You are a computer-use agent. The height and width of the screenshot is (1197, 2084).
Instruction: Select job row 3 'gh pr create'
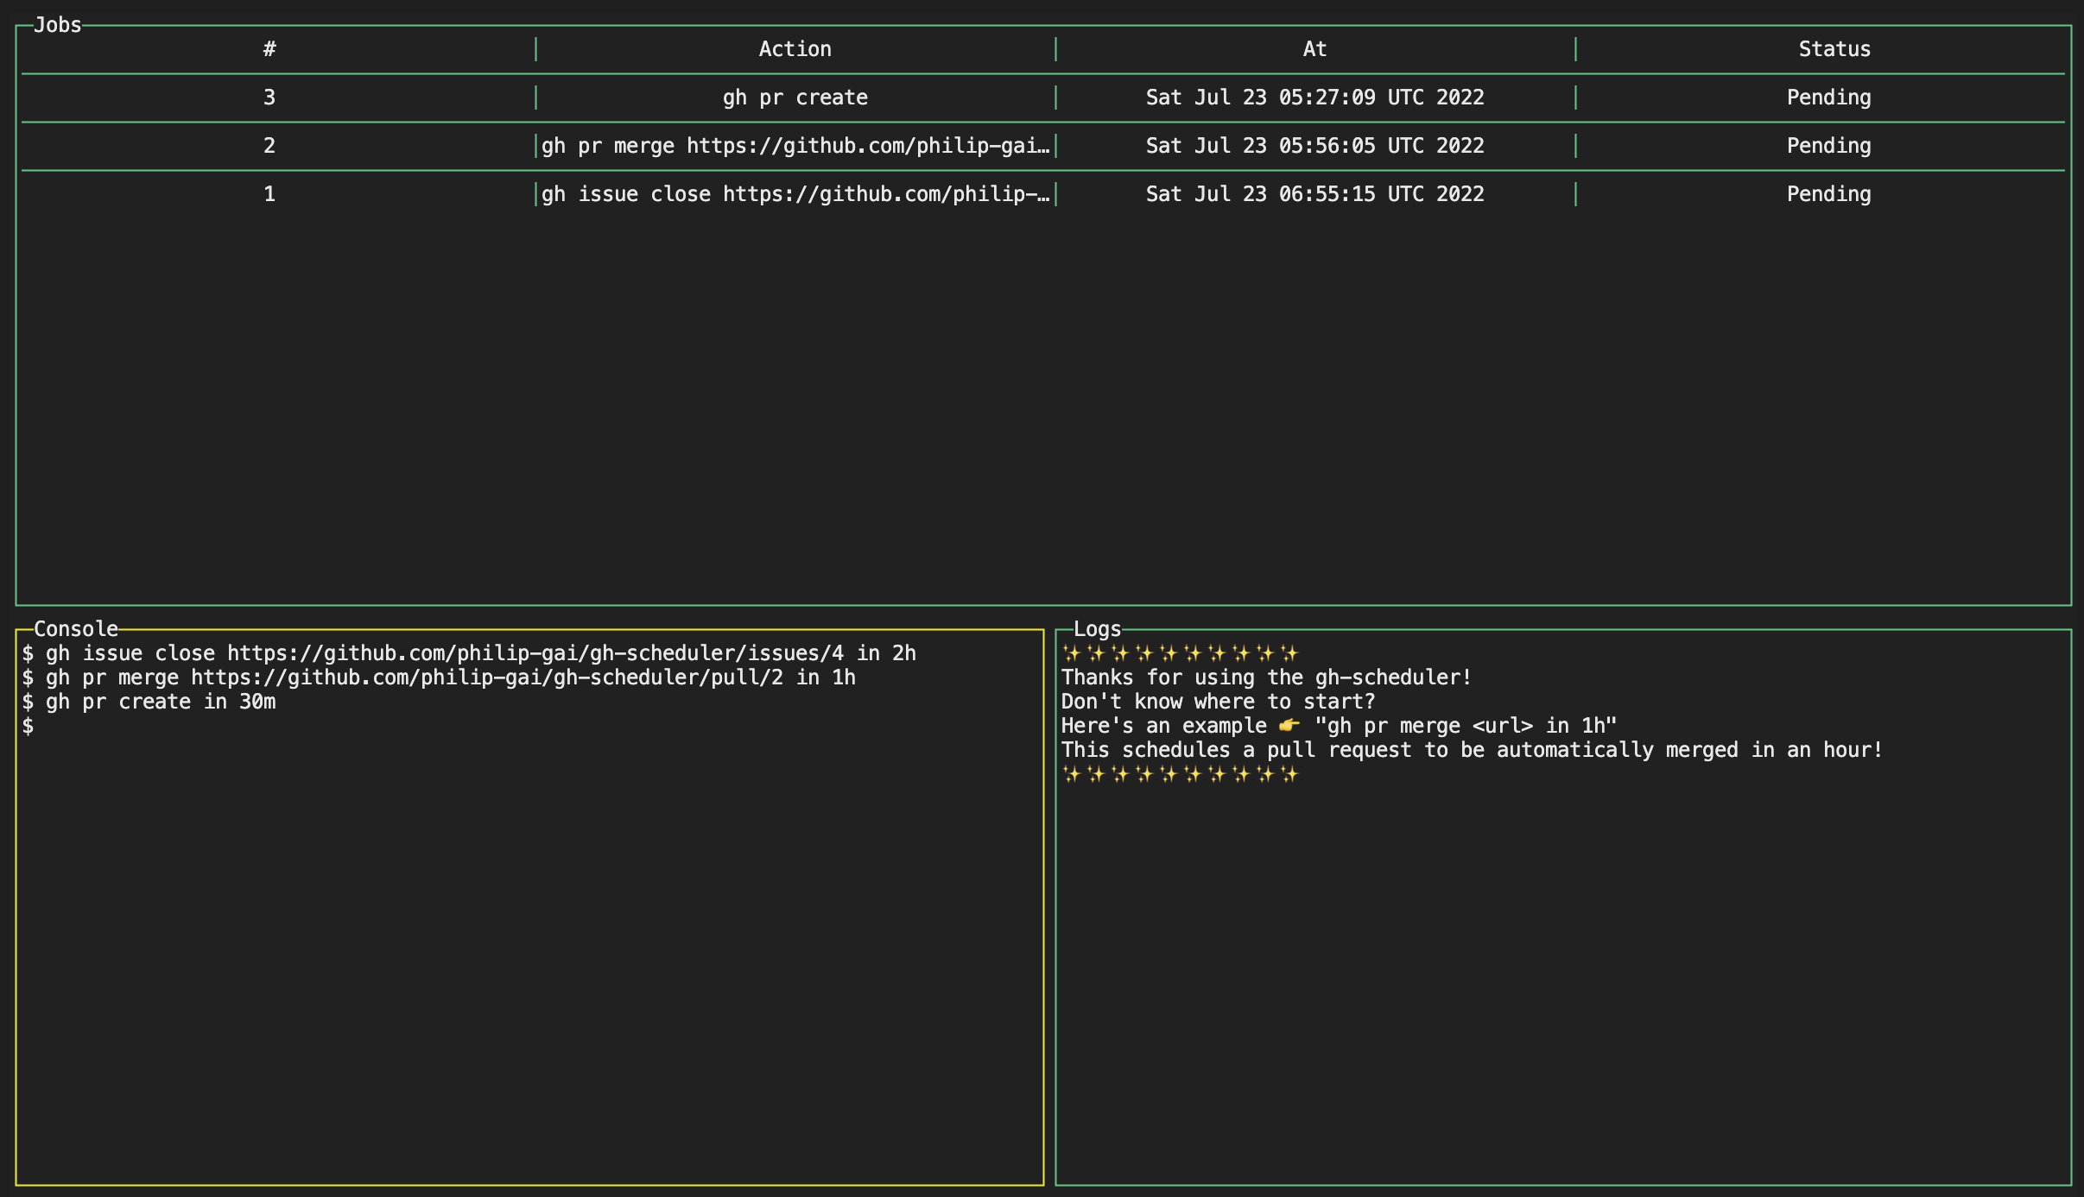tap(794, 97)
